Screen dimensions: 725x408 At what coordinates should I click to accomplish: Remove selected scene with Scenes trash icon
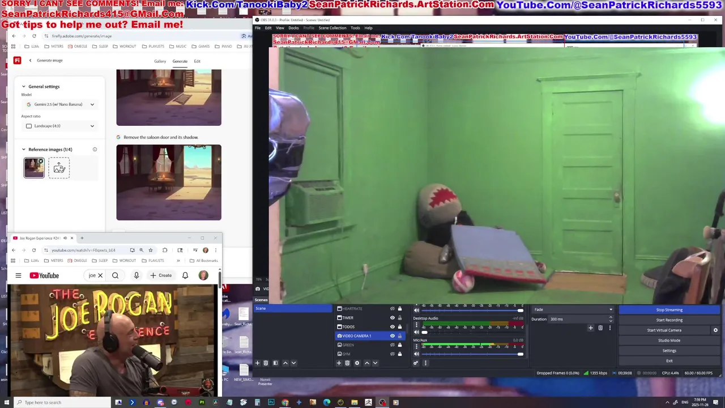pos(266,363)
